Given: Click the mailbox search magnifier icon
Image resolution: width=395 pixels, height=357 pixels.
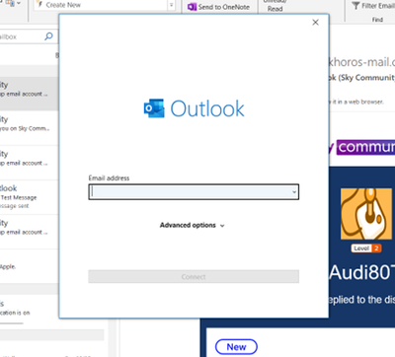Looking at the screenshot, I should click(x=48, y=36).
